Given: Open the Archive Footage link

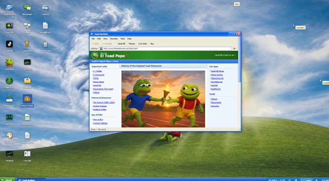Looking at the screenshot, I should coord(100,106).
